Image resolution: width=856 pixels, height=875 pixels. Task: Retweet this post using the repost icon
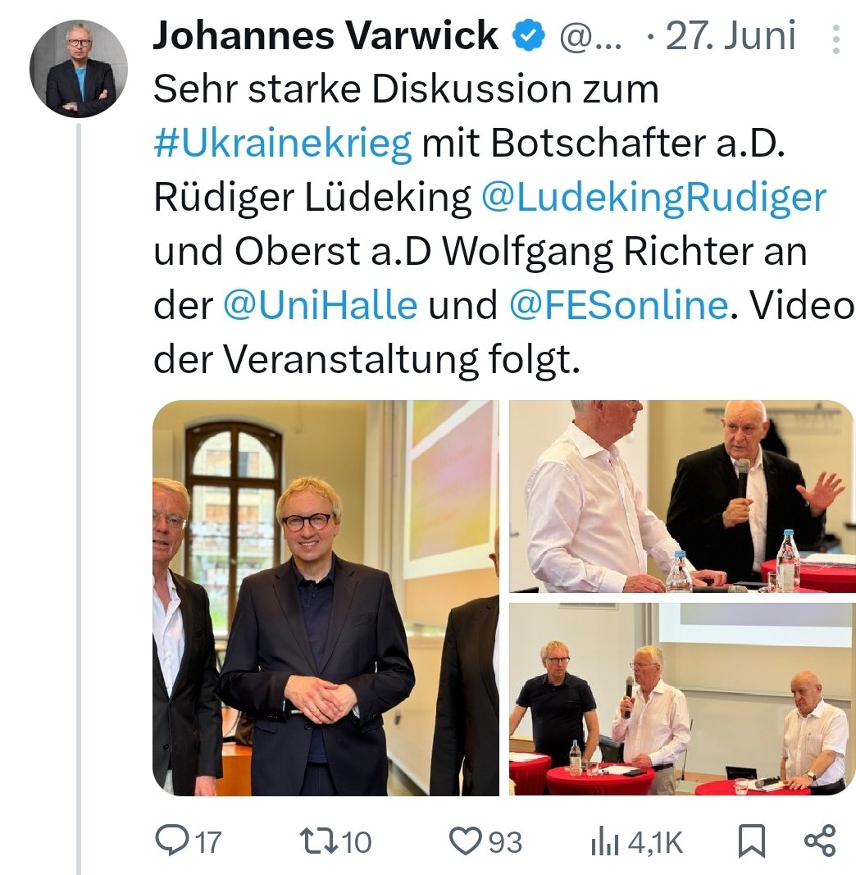[318, 841]
